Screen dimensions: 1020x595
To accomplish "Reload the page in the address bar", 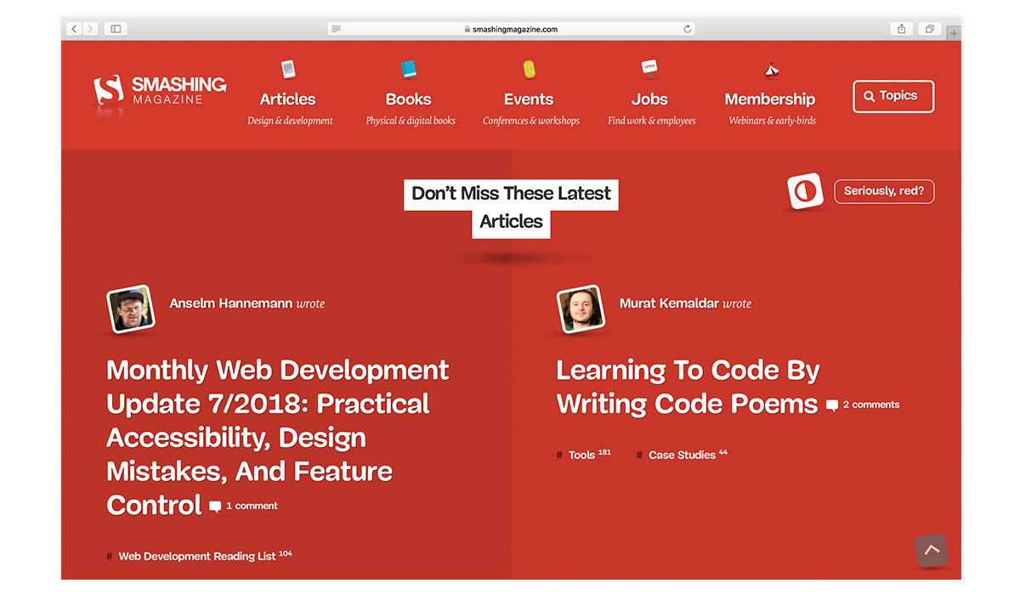I will [687, 29].
